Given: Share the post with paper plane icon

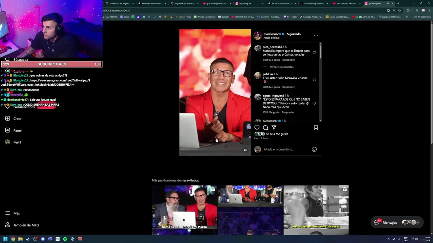Looking at the screenshot, I should tap(274, 128).
